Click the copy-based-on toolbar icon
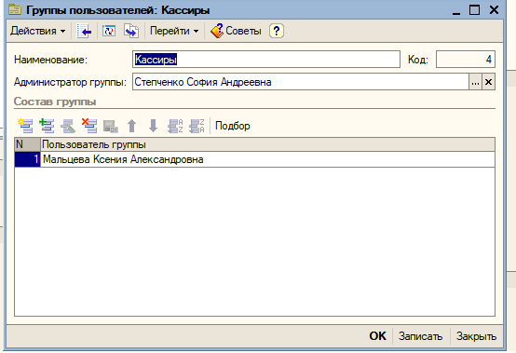This screenshot has height=353, width=516. (x=131, y=31)
